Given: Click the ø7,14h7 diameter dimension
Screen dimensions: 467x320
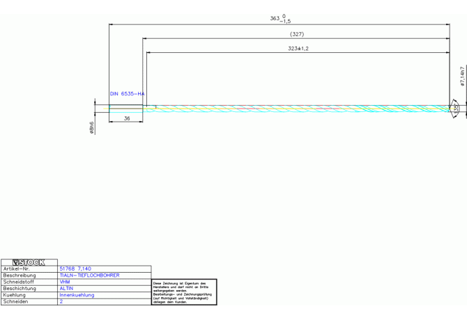Looking at the screenshot, I should [461, 77].
